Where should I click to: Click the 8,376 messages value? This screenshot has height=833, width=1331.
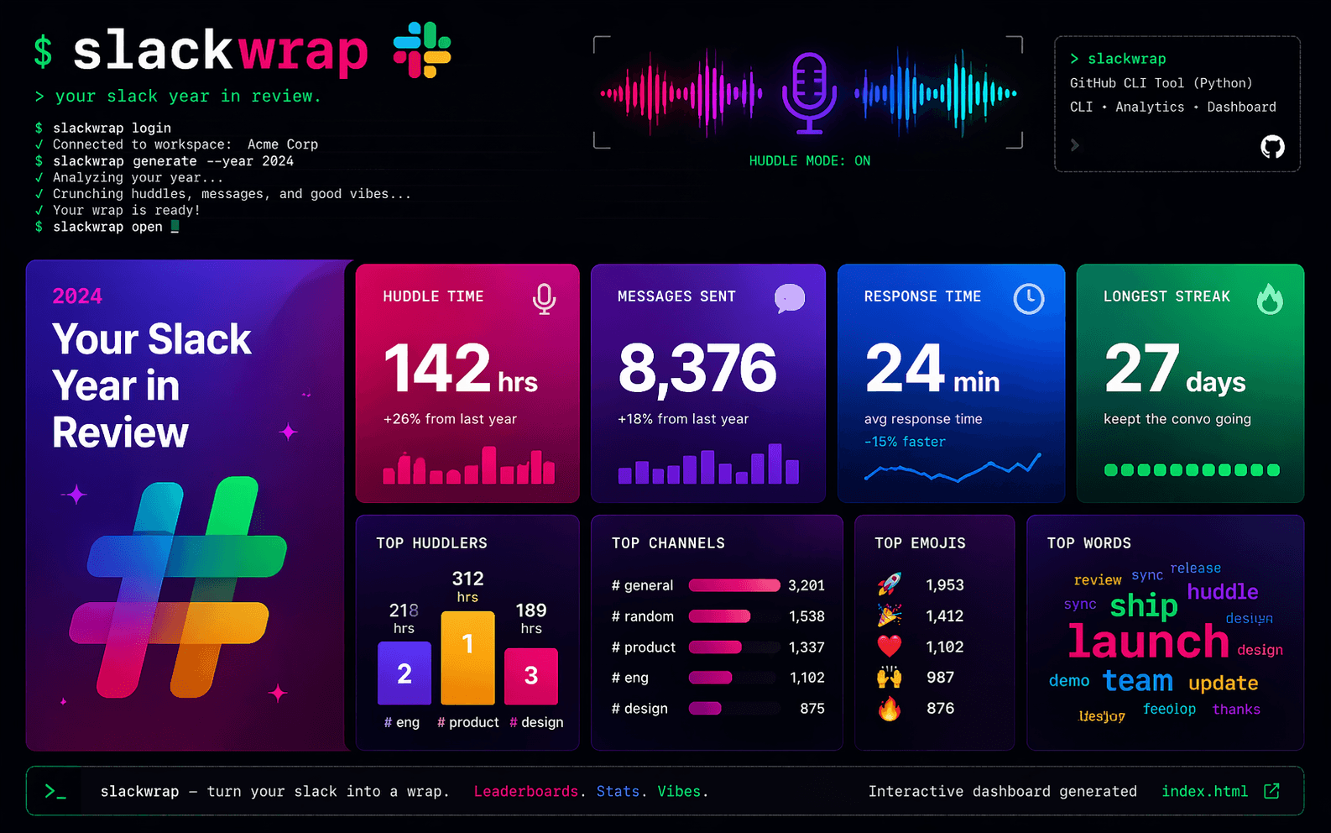(x=697, y=369)
